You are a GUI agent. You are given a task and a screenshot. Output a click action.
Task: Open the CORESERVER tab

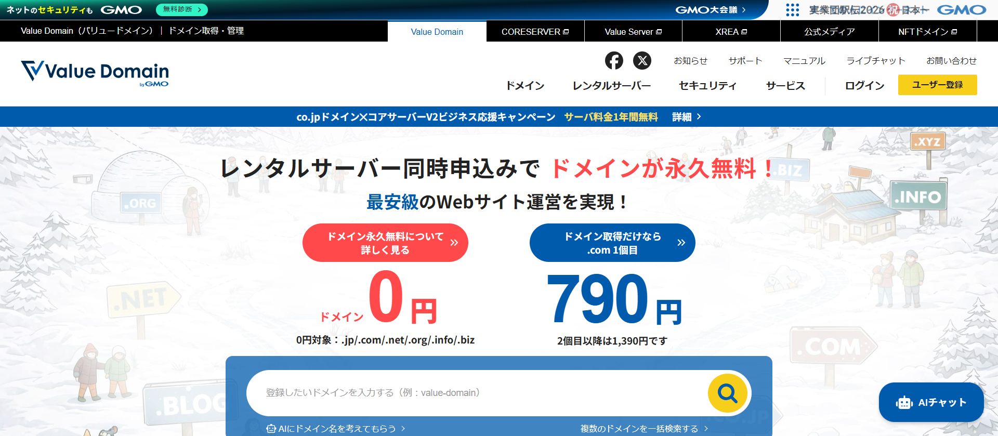(x=535, y=32)
